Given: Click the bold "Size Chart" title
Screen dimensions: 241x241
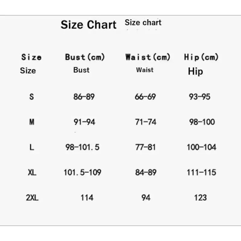Looking at the screenshot, I should 88,25.
